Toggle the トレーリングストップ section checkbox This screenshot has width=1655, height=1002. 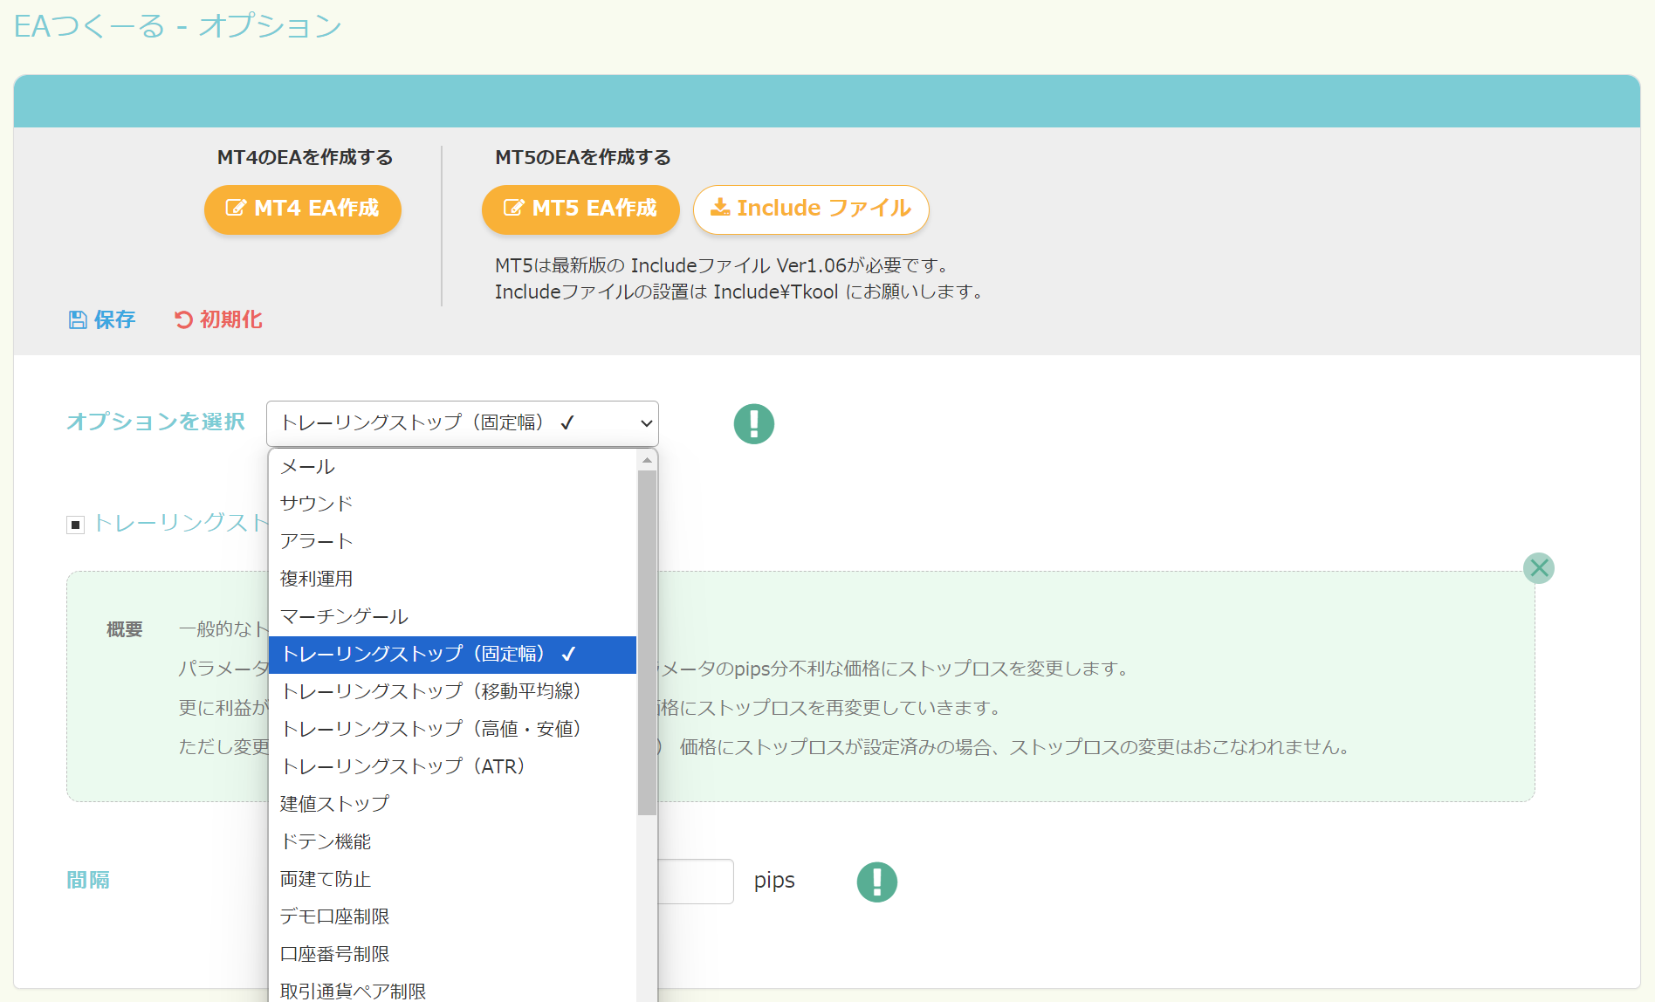[75, 525]
